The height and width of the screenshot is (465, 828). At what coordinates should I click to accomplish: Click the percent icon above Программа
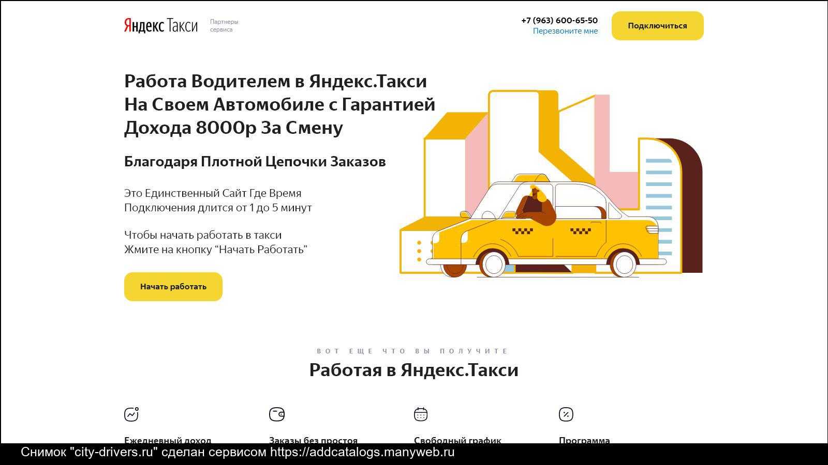coord(566,414)
